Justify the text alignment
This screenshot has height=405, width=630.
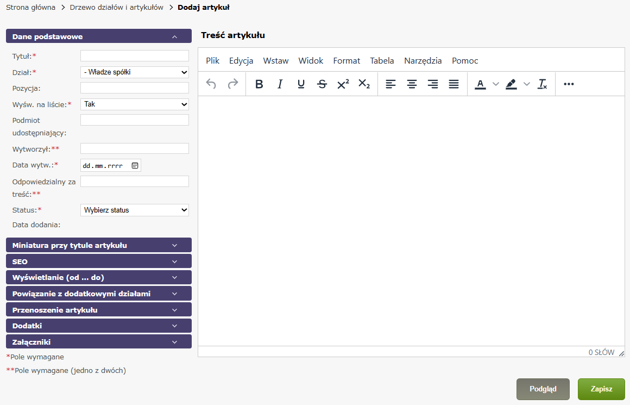coord(454,84)
